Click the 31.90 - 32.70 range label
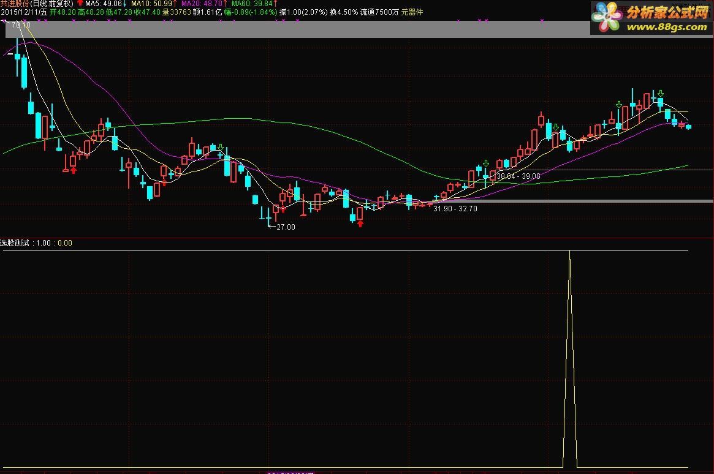This screenshot has height=474, width=714. pos(455,209)
